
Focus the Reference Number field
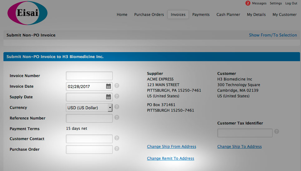coord(89,118)
